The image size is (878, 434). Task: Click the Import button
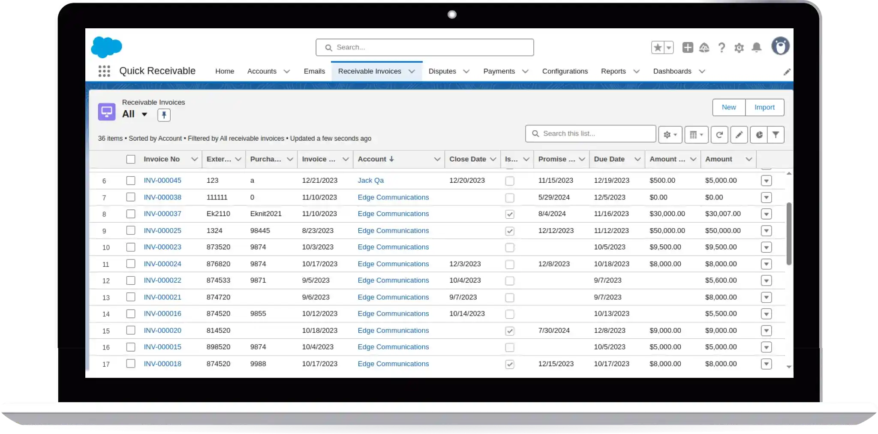(765, 108)
